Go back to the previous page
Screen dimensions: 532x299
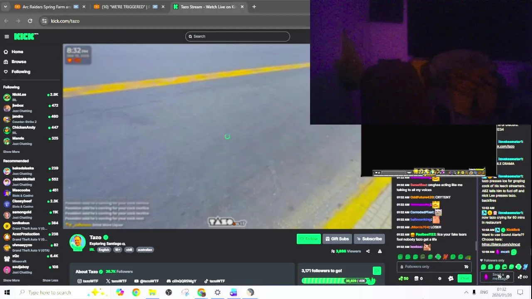pos(6,21)
